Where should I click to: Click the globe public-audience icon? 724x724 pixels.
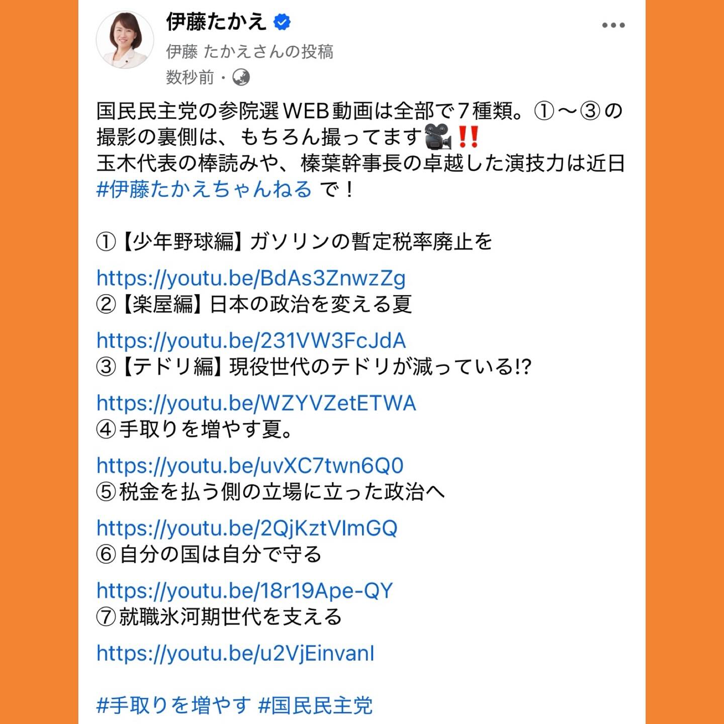(241, 77)
